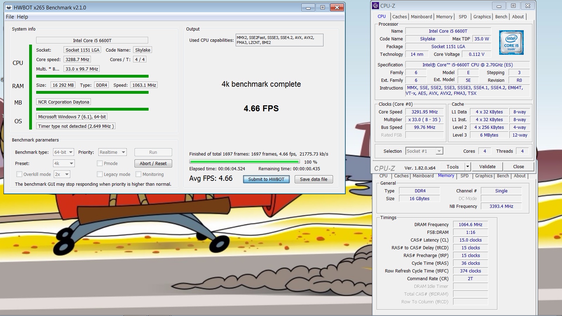Click the green CPU section status bar
This screenshot has height=316, width=562.
pos(92,76)
